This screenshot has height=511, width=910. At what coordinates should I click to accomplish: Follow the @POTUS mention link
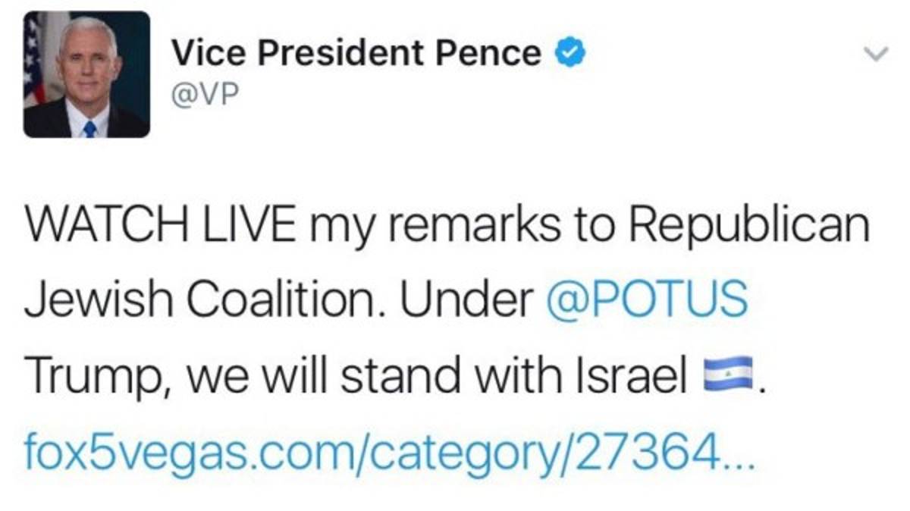pyautogui.click(x=647, y=299)
